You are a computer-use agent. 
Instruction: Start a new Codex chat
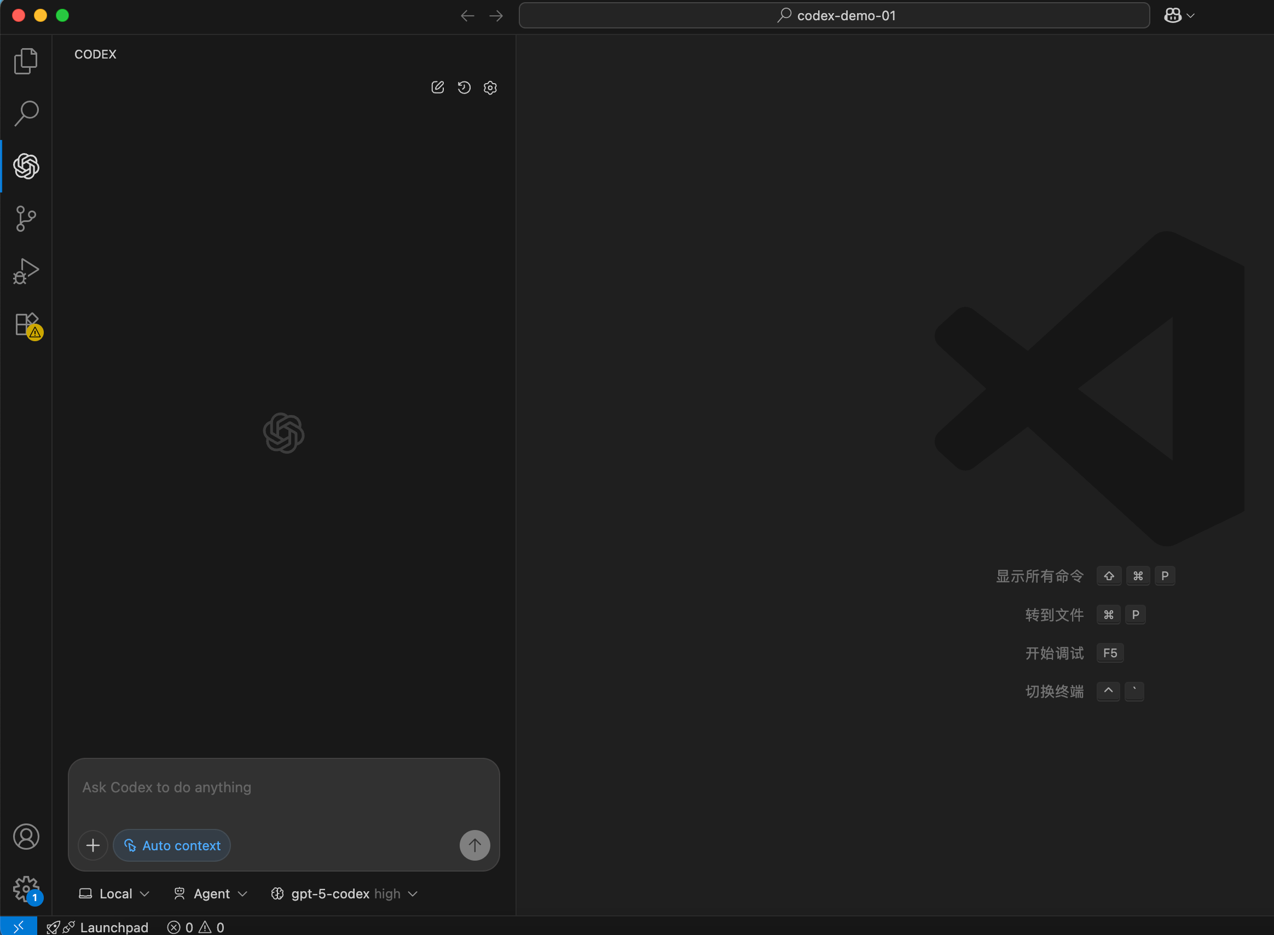[437, 87]
